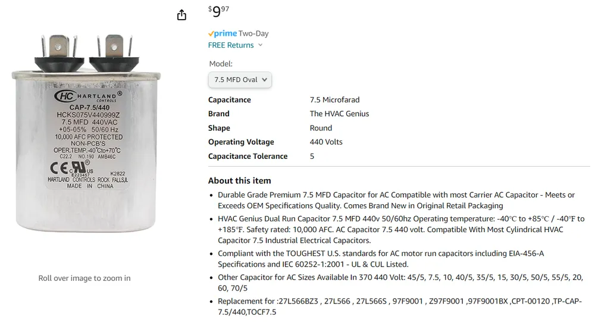Click the Two-Day shipping text

253,33
